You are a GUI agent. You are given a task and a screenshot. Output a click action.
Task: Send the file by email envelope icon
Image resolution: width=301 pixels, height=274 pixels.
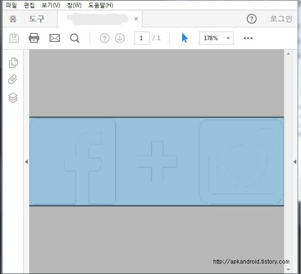[55, 38]
